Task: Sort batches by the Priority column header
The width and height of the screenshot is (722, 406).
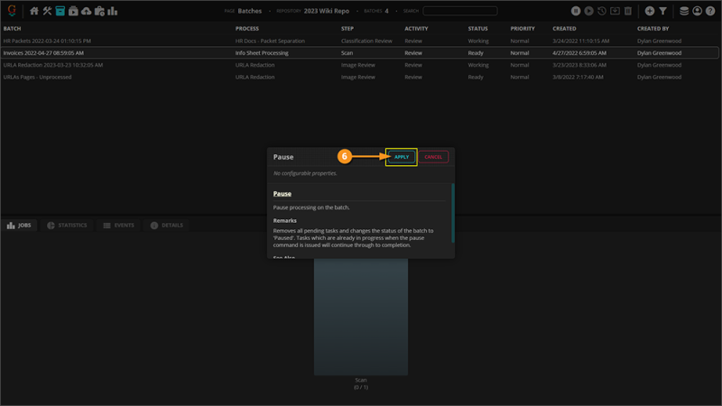Action: [x=522, y=28]
